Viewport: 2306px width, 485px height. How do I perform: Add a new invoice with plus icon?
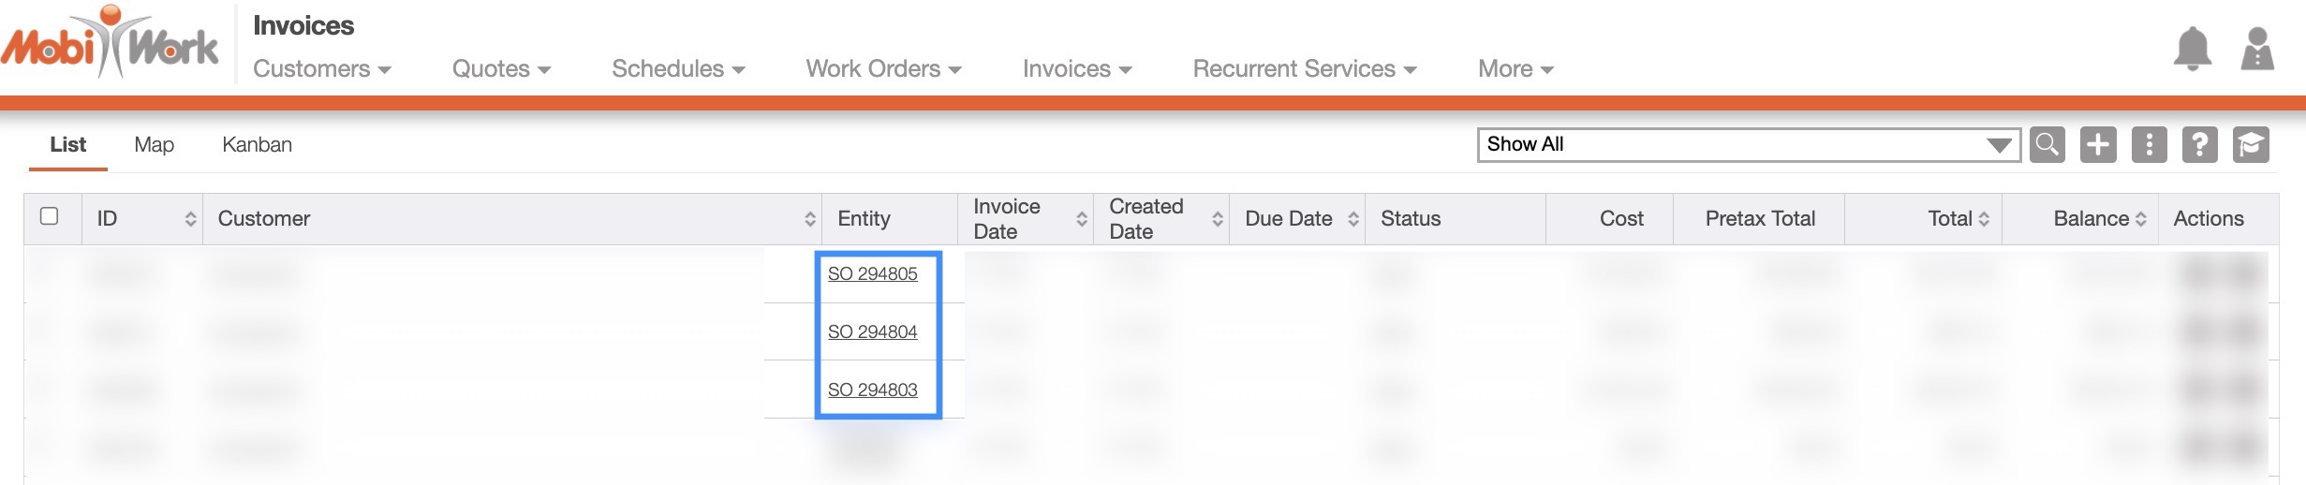[x=2098, y=145]
